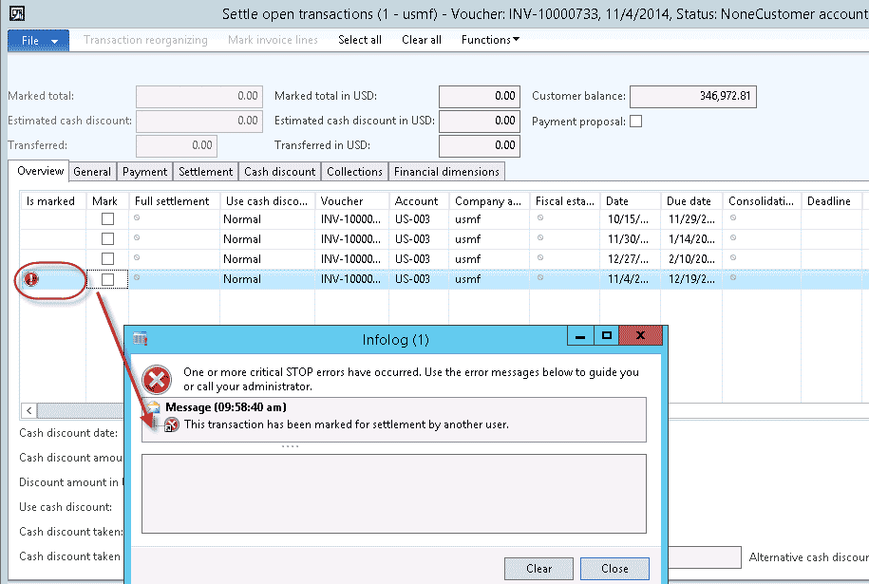
Task: Open the Functions dropdown menu
Action: tap(490, 40)
